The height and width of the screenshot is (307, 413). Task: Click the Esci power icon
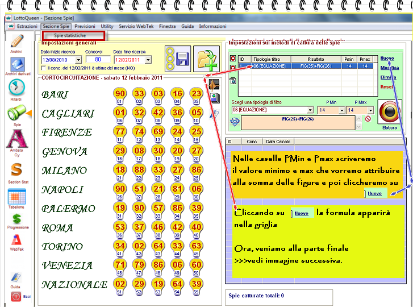pos(16,296)
